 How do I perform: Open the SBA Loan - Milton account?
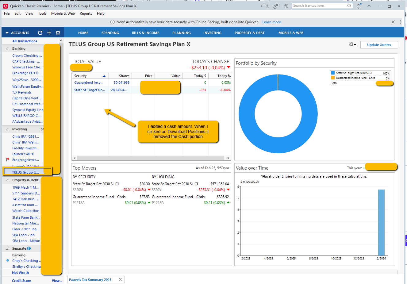26,241
